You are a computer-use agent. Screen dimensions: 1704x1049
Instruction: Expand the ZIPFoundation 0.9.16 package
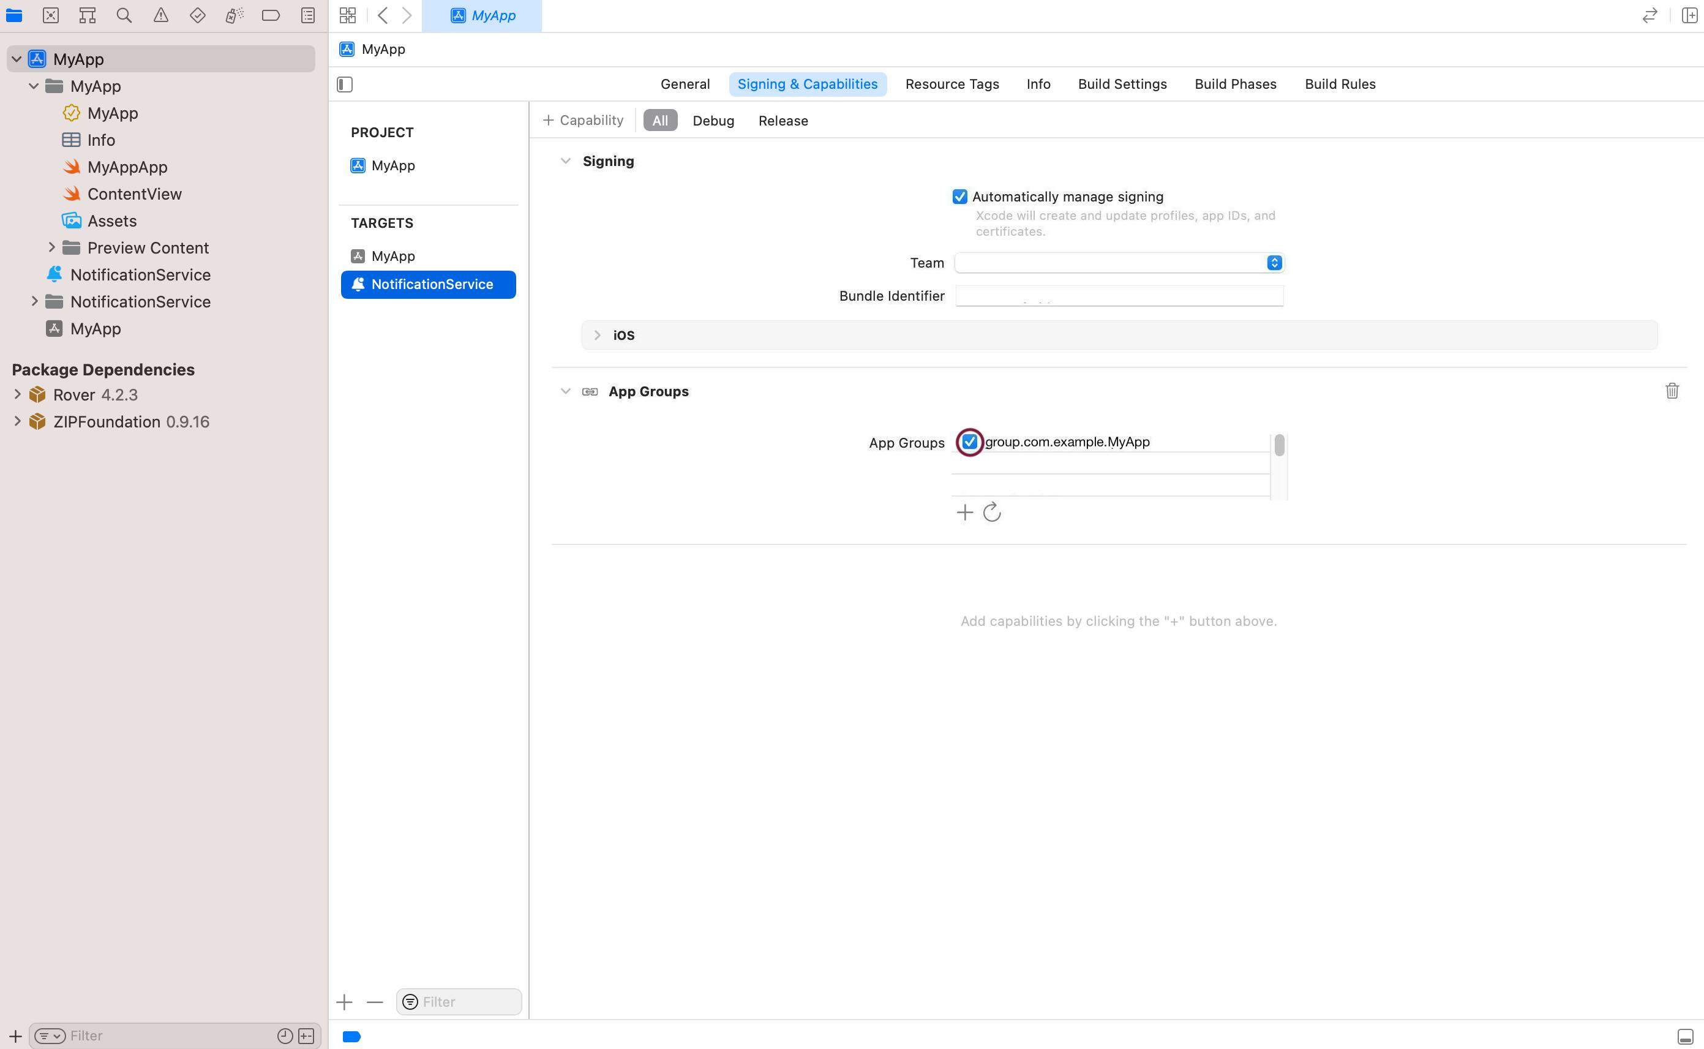[x=17, y=421]
